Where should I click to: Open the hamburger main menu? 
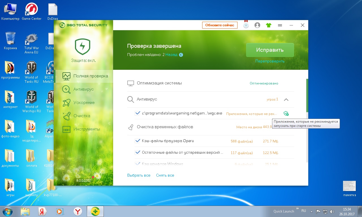(280, 25)
